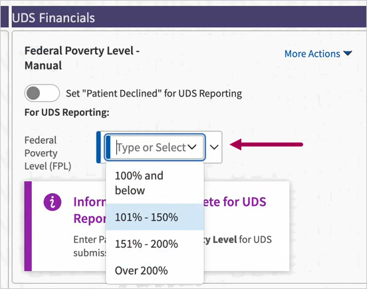The image size is (367, 289).
Task: Open the More Actions dropdown
Action: 318,54
